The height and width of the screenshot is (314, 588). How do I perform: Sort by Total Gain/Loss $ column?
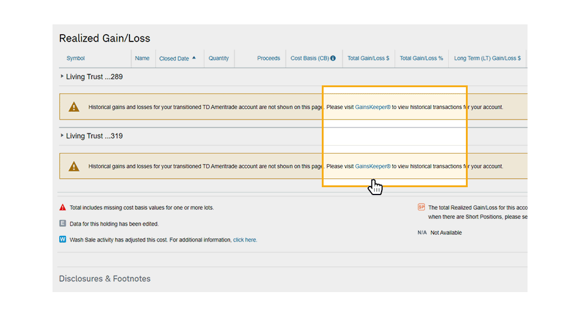click(368, 59)
